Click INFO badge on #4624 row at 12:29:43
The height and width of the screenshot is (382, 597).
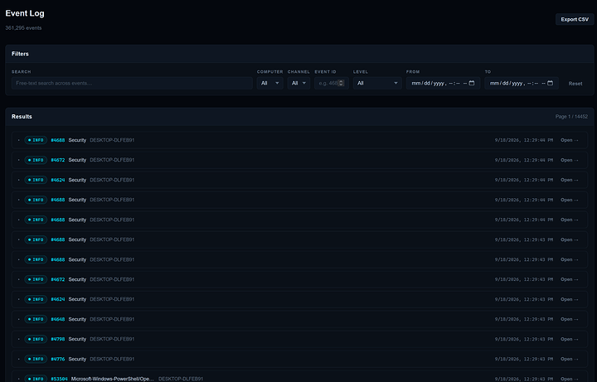coord(36,299)
